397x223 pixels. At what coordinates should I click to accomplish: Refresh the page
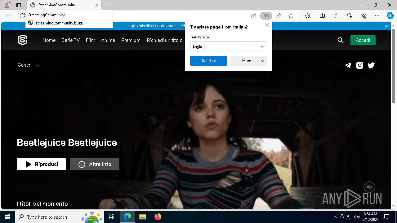22,16
